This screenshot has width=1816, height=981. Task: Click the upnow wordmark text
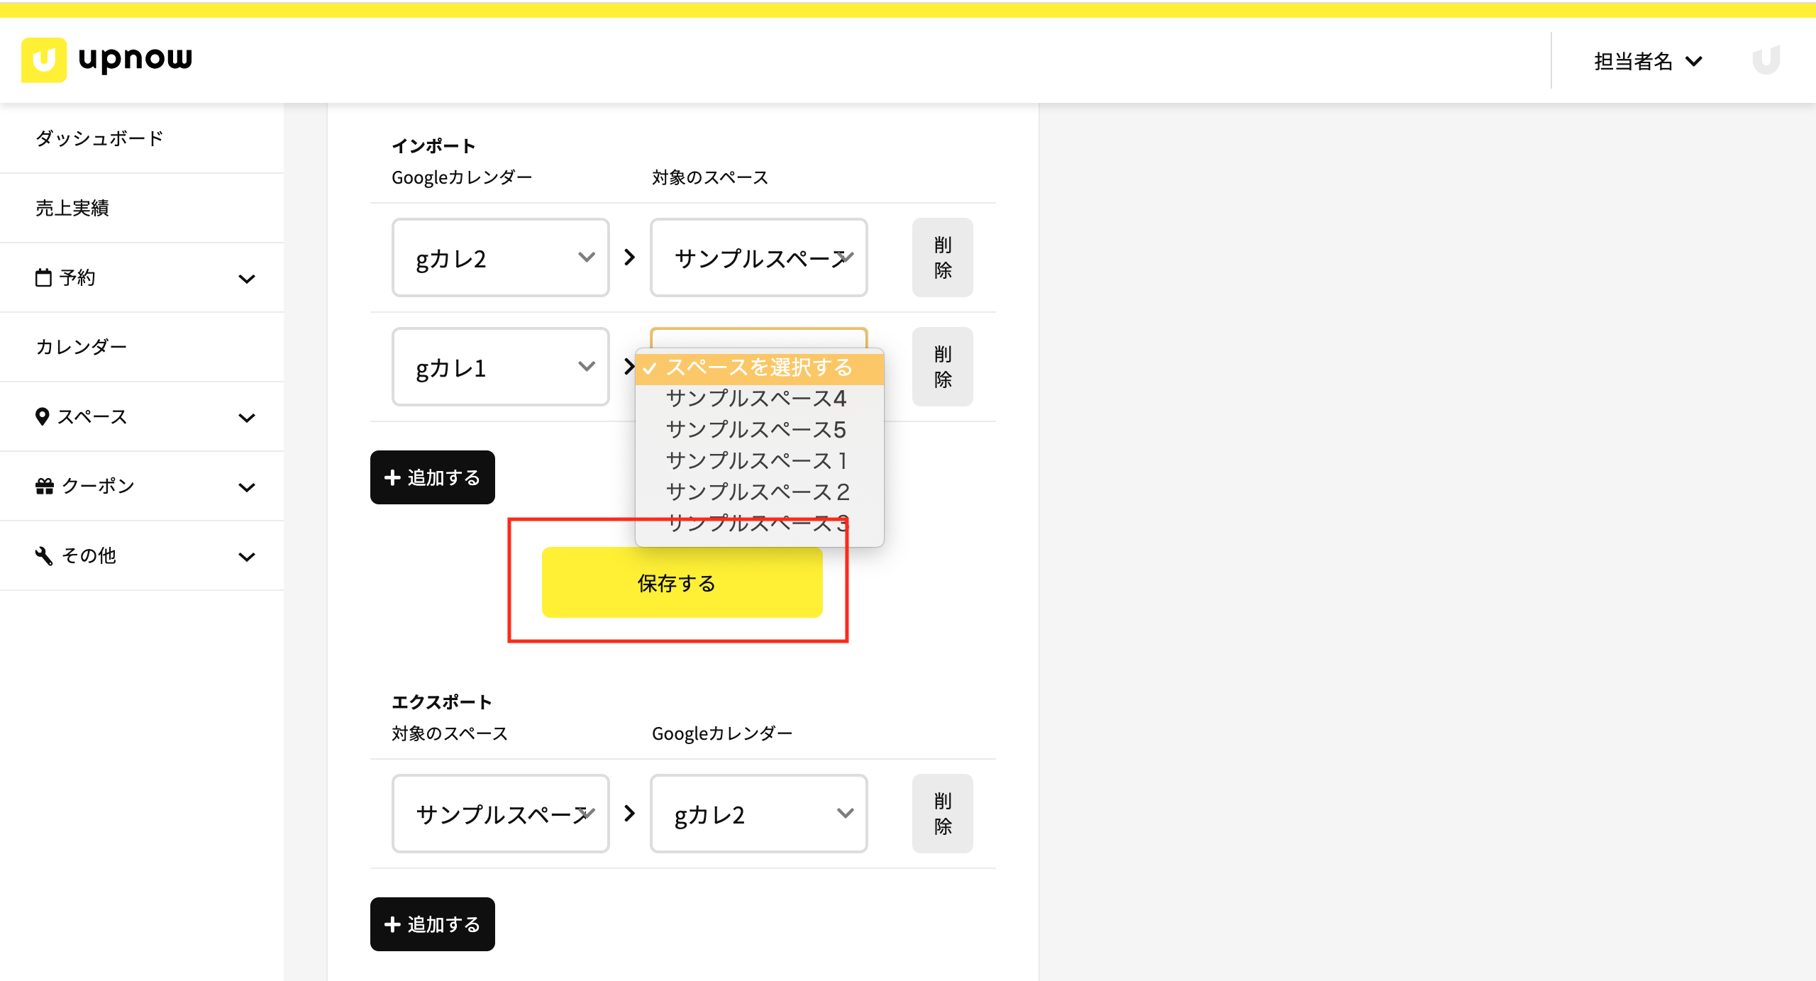[135, 60]
